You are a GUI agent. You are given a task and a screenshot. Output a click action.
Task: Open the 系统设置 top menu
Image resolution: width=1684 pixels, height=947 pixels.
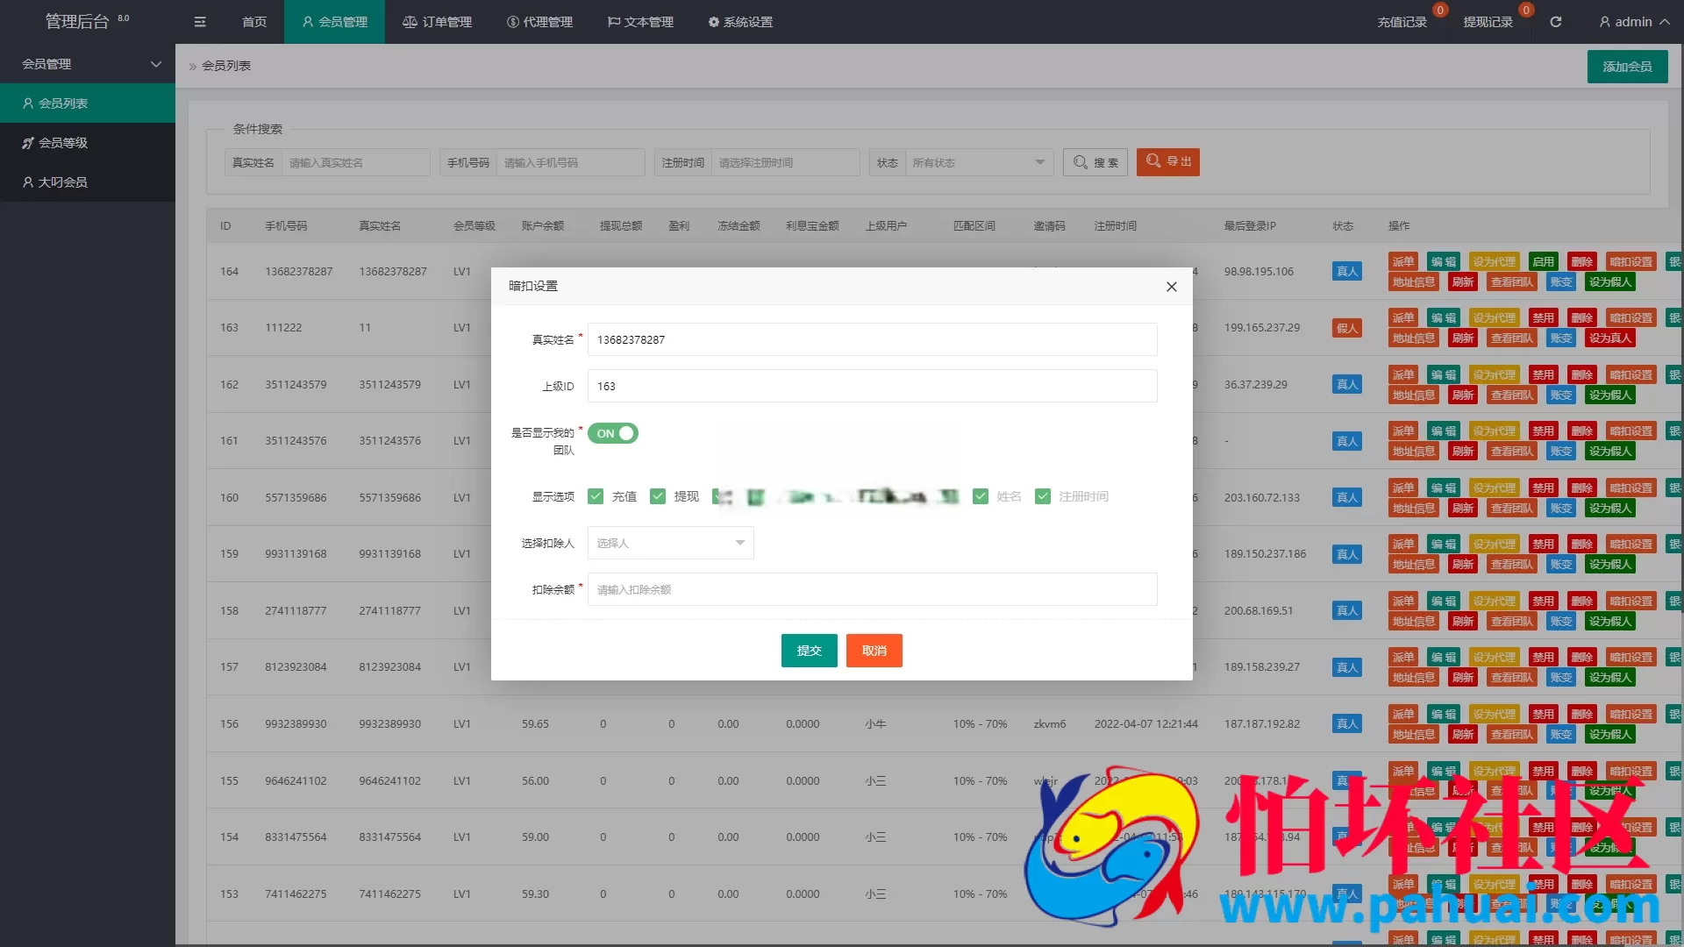click(740, 22)
